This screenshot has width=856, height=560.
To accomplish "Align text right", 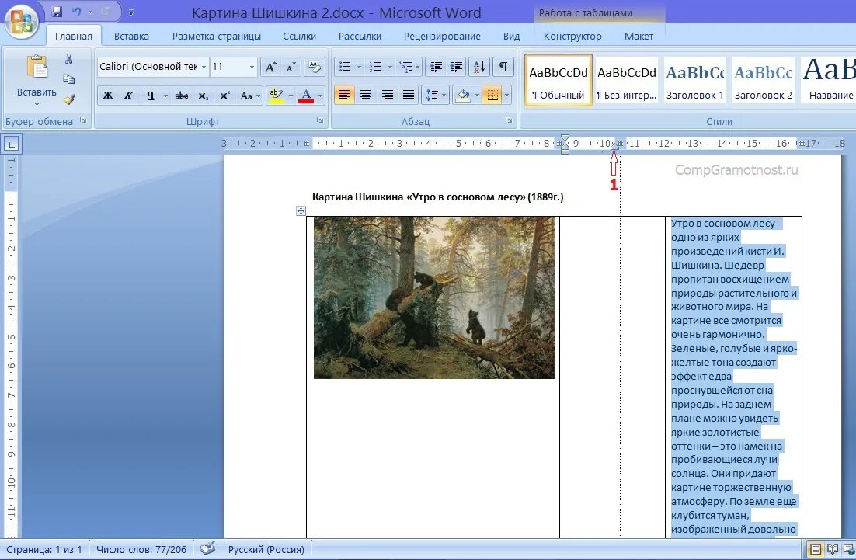I will [387, 95].
